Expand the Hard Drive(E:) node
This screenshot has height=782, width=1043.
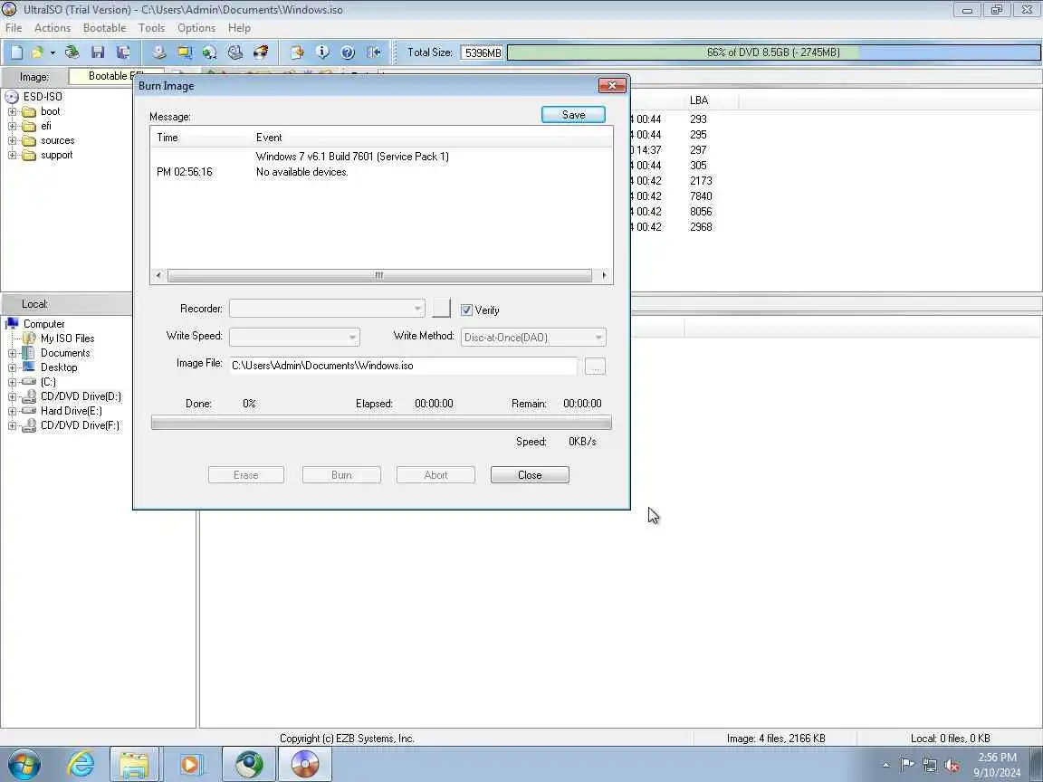[12, 412]
